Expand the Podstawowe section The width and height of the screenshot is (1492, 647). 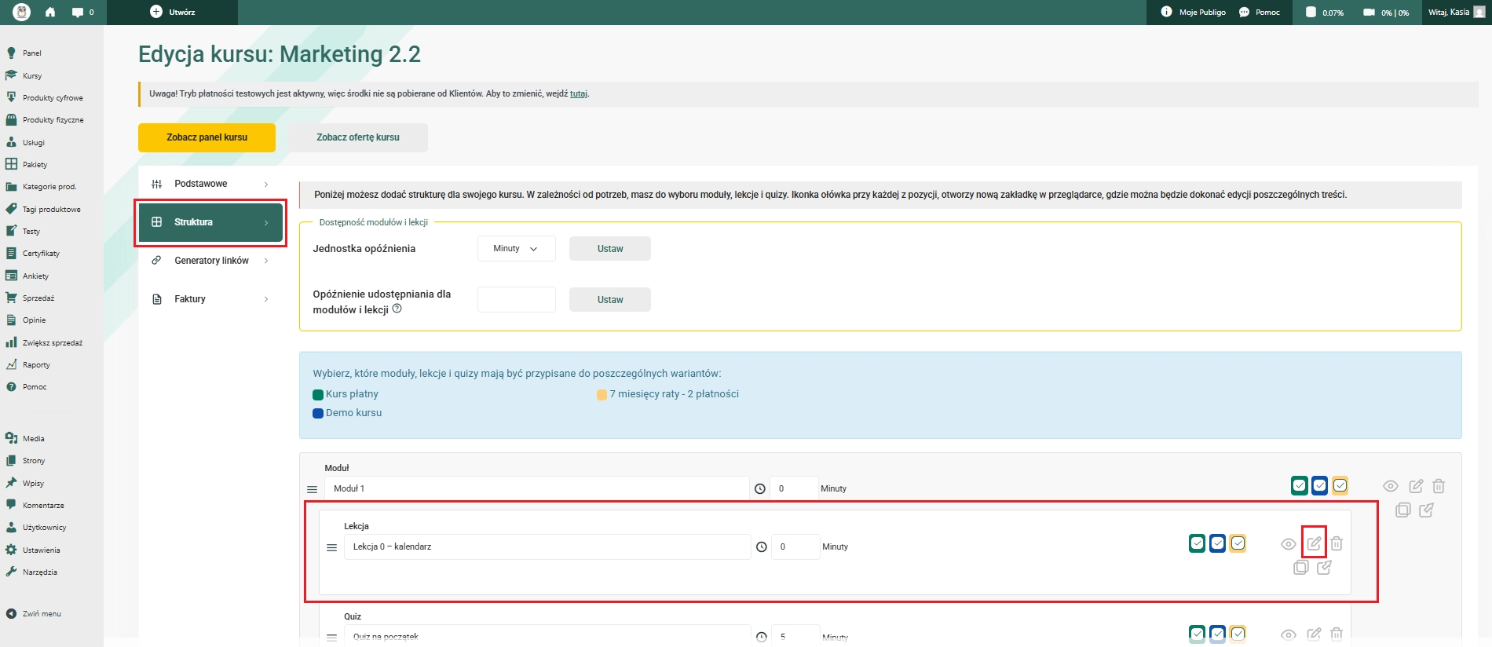210,184
